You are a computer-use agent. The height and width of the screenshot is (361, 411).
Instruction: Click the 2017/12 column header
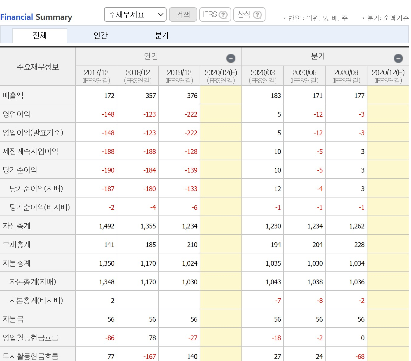click(96, 76)
